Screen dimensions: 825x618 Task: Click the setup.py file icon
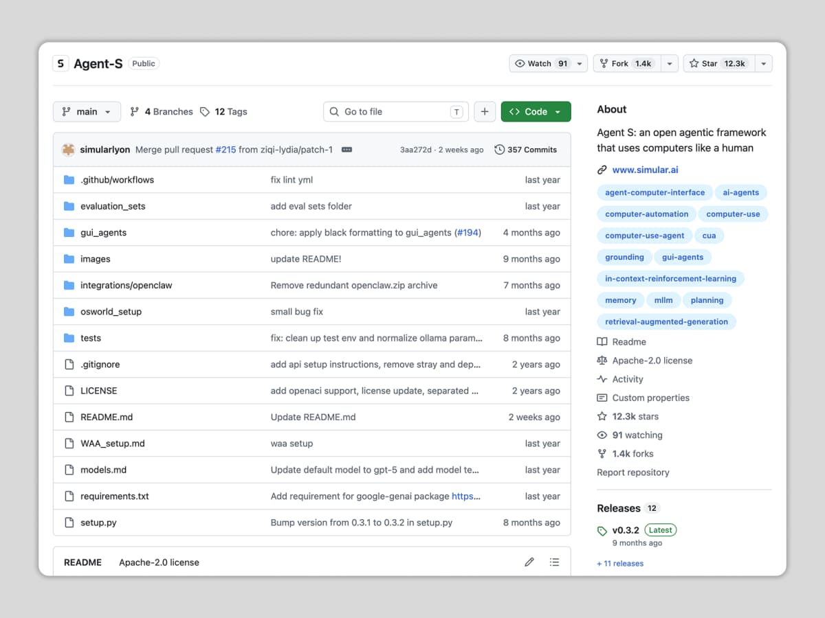[69, 523]
